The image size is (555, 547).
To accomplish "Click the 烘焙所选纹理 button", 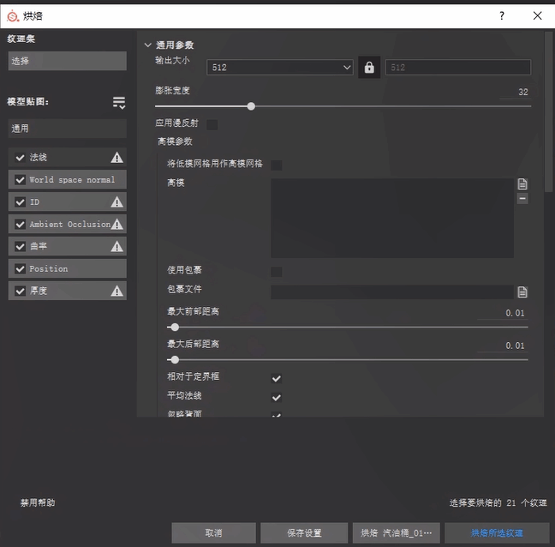I will tap(497, 532).
